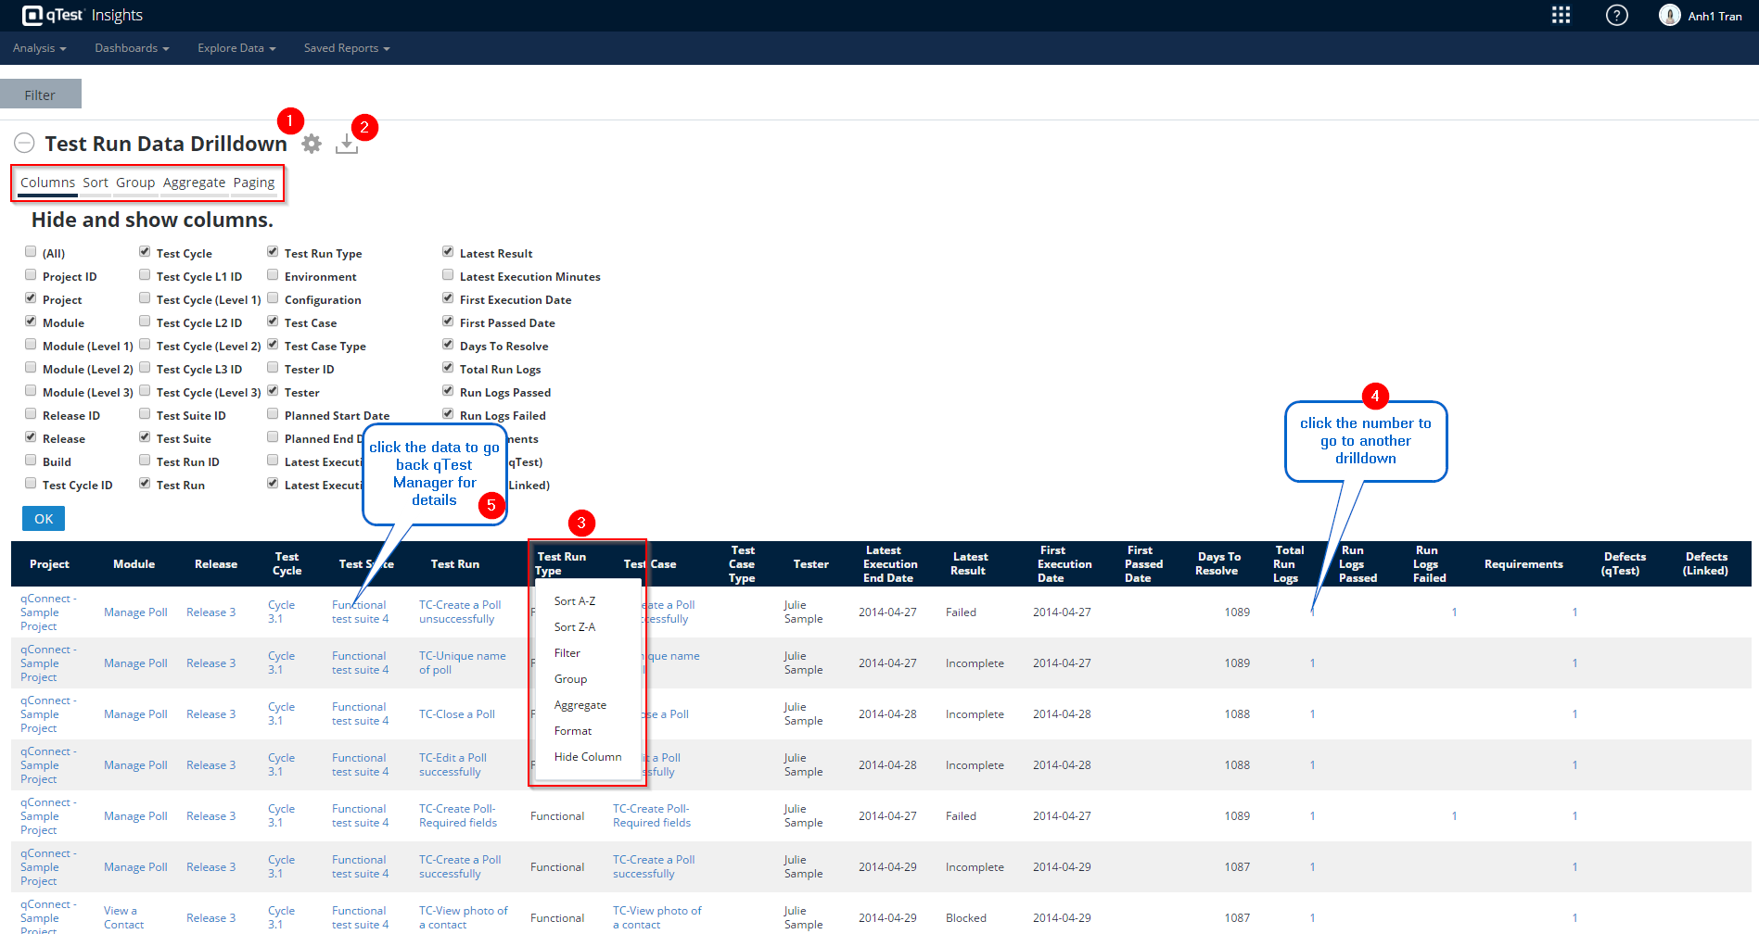The height and width of the screenshot is (934, 1759).
Task: Enable the Latest Execution Minutes checkbox
Action: tap(448, 275)
